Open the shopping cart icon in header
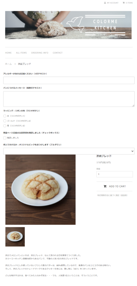 point(124,3)
